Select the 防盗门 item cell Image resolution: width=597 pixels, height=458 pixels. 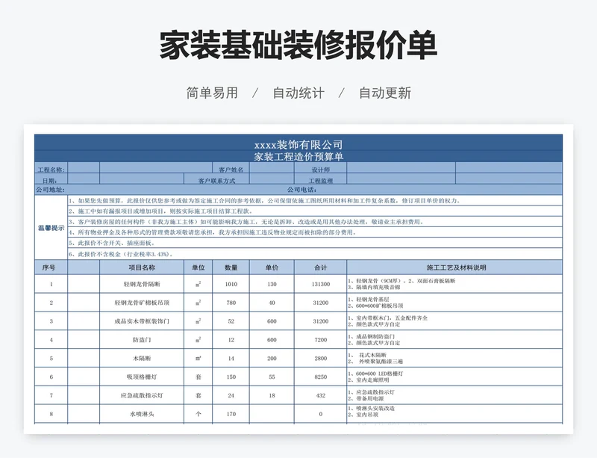(x=142, y=340)
